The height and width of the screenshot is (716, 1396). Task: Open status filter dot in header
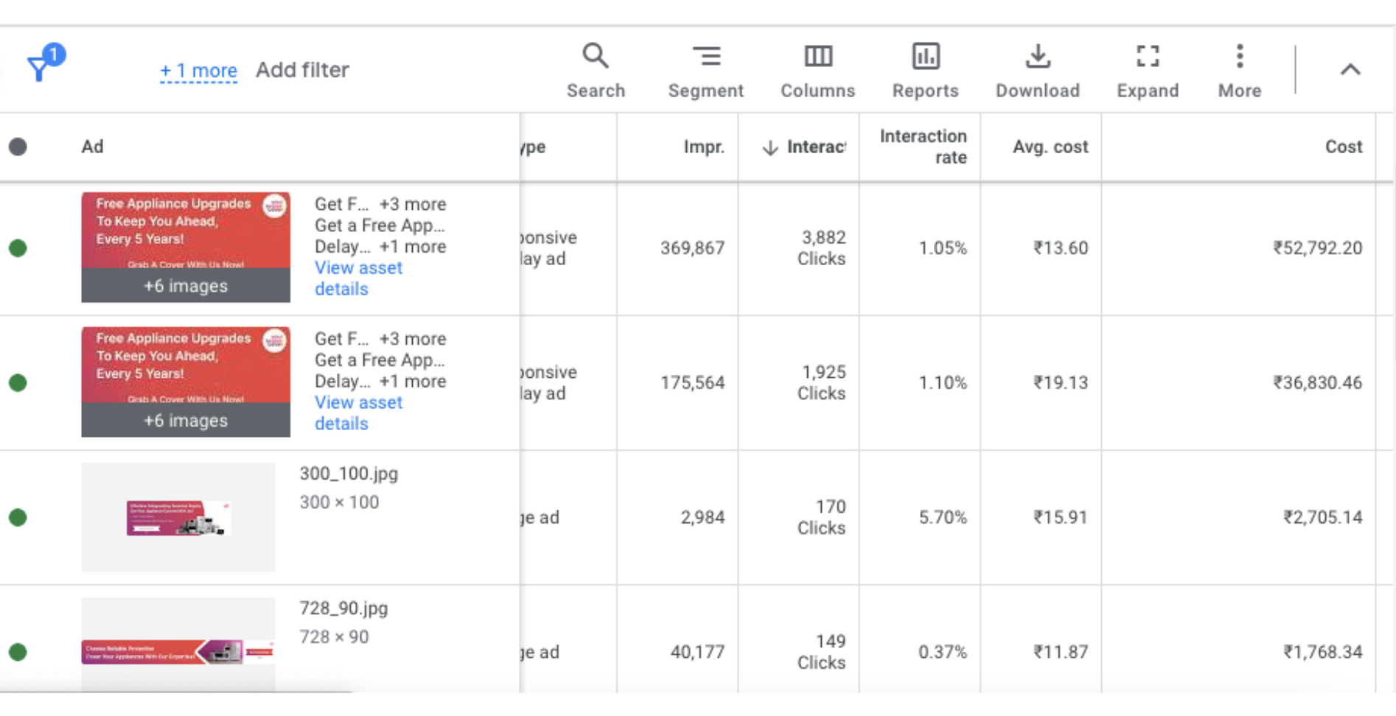[18, 147]
